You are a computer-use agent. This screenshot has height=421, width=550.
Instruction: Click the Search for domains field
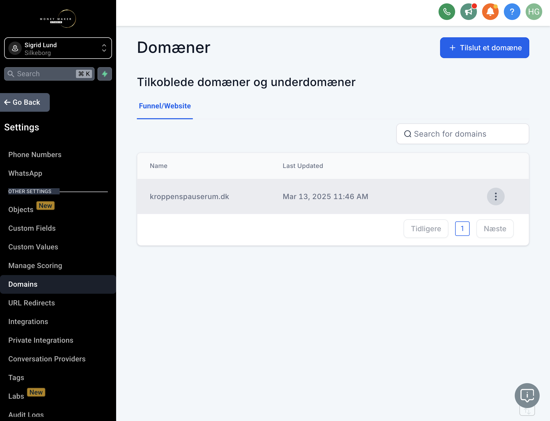click(463, 134)
